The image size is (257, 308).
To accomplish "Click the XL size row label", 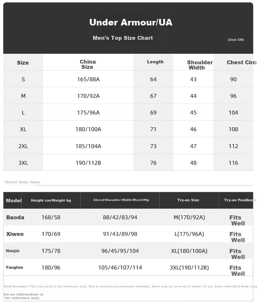I will coord(23,129).
